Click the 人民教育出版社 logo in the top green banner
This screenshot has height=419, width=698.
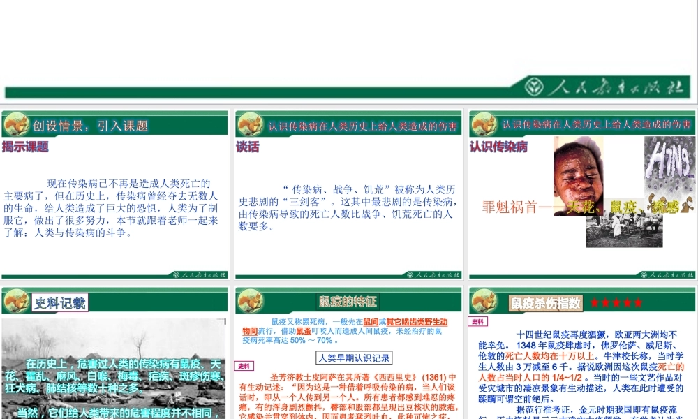[604, 87]
